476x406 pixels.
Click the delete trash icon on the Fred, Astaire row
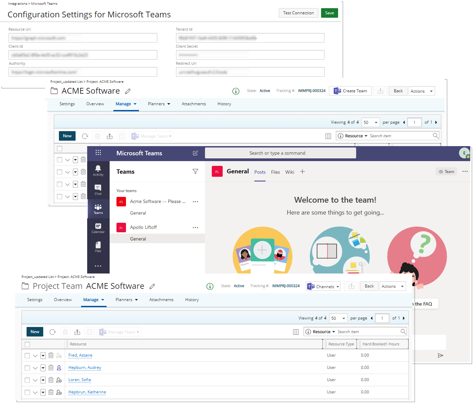[x=51, y=355]
